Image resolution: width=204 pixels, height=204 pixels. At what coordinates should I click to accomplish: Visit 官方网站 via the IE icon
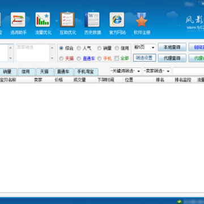[x=117, y=20]
